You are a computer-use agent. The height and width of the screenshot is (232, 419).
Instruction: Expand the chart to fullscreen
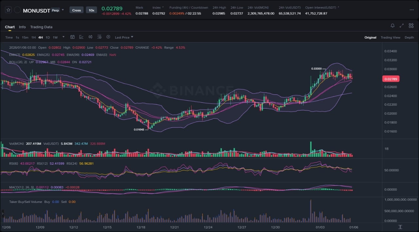pyautogui.click(x=402, y=26)
